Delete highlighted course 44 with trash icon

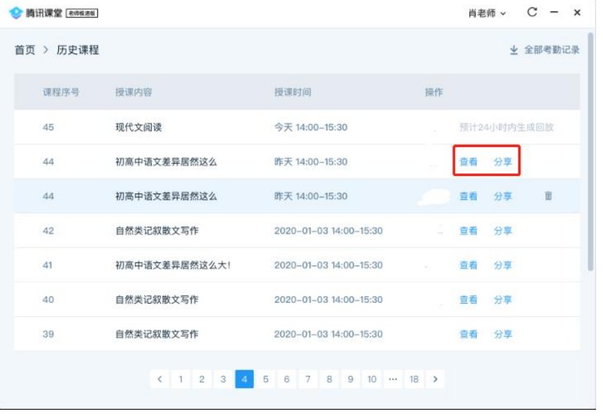(548, 196)
